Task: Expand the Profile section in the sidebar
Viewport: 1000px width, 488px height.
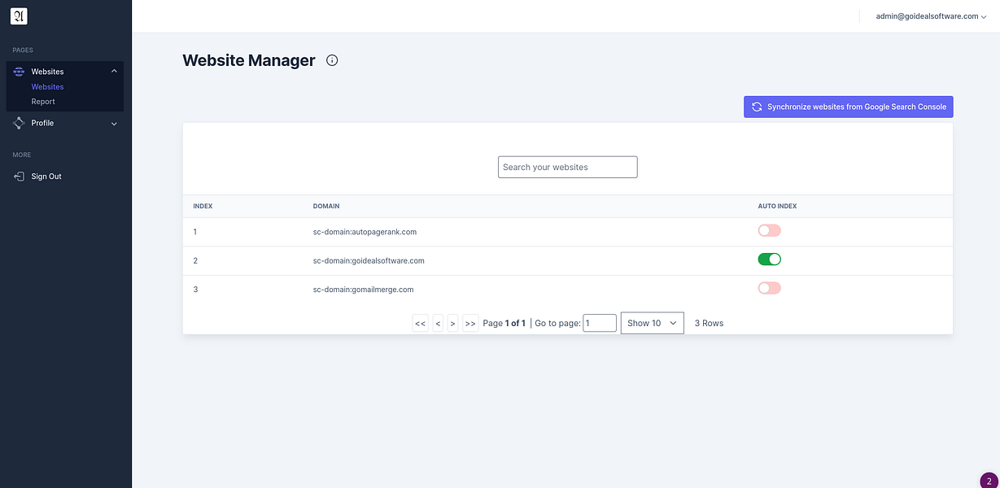Action: (114, 123)
